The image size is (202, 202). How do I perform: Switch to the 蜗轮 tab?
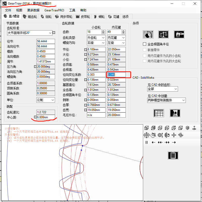pos(99,17)
